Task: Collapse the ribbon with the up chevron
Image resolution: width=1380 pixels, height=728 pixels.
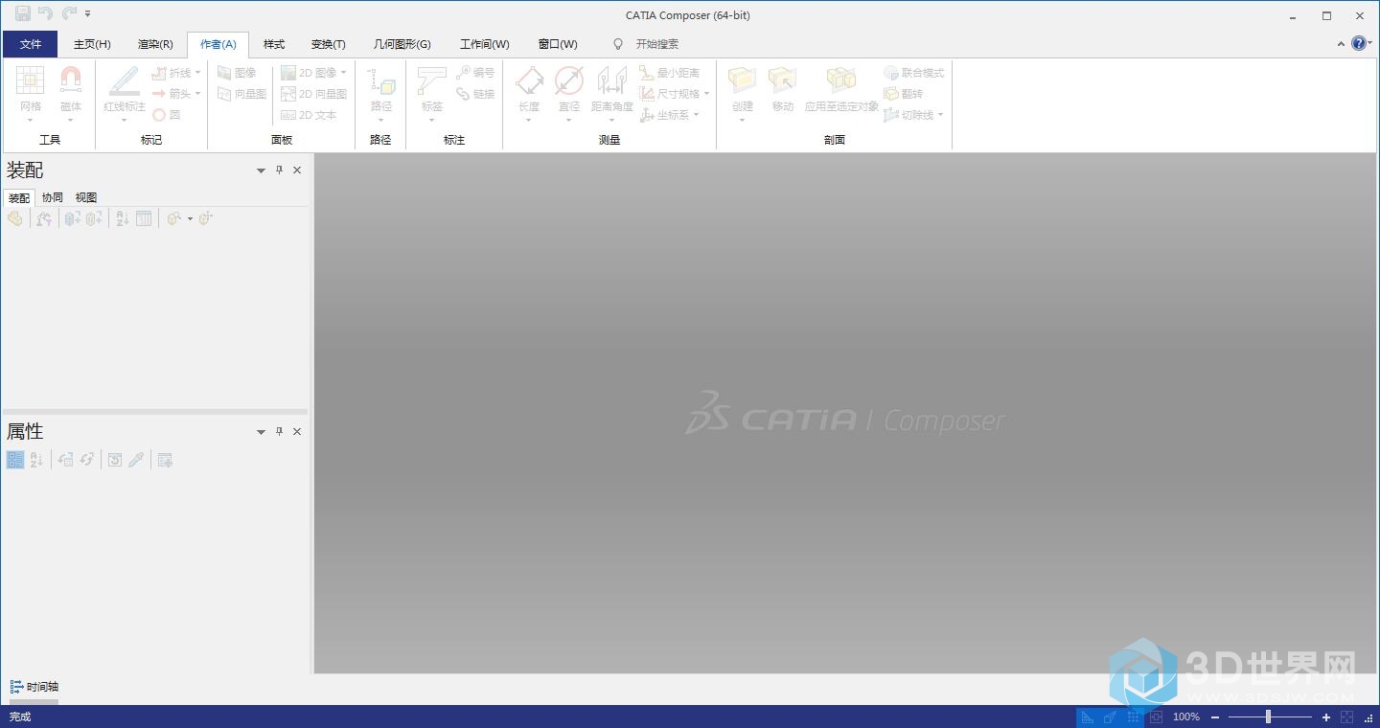Action: [x=1341, y=43]
